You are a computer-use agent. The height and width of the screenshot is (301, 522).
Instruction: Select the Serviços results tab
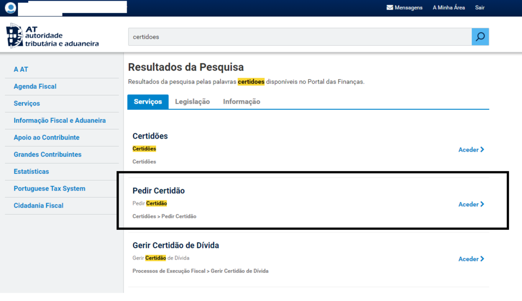(x=148, y=102)
